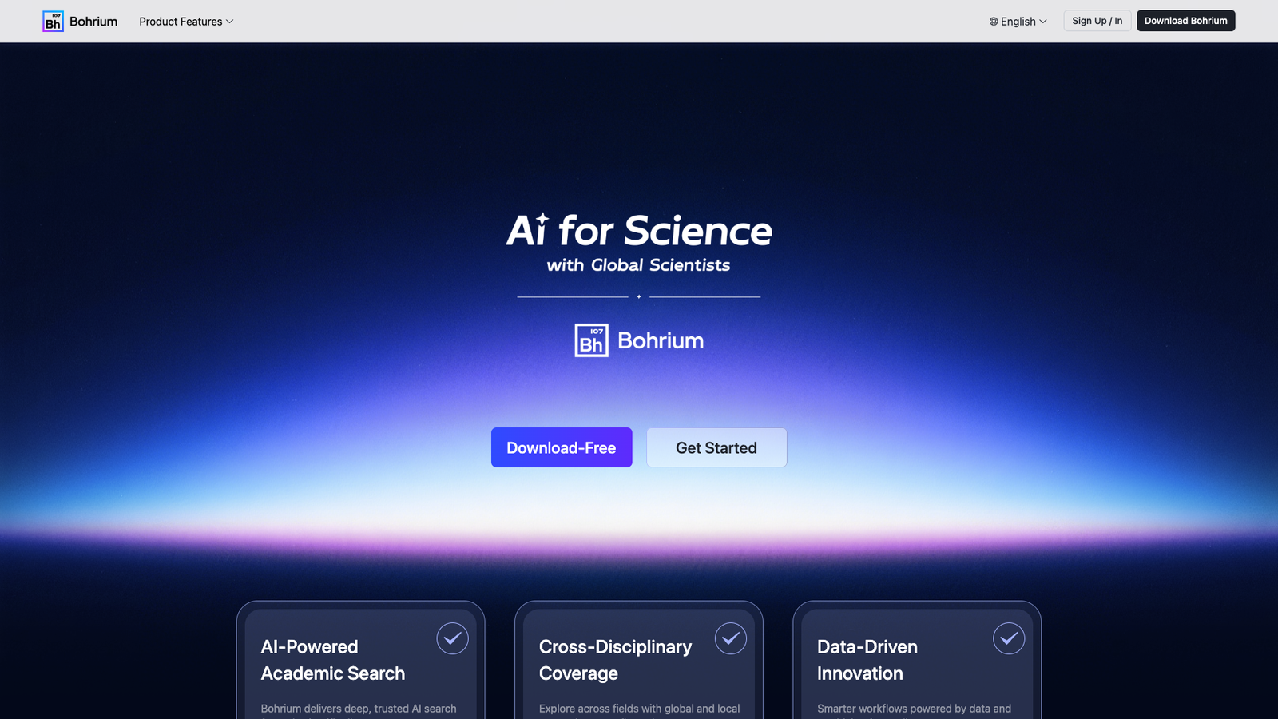Screen dimensions: 1278x719
Task: Click the Bohrium logo icon in navbar
Action: 53,22
